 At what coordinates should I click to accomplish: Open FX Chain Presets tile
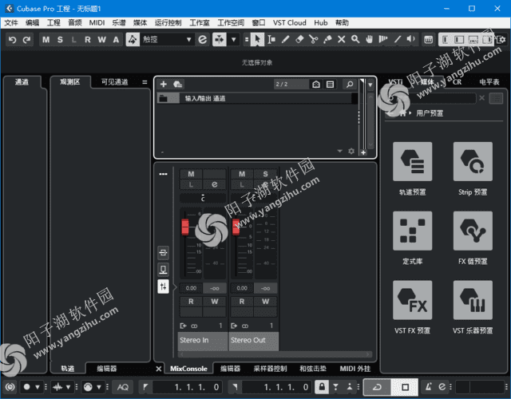click(x=473, y=231)
